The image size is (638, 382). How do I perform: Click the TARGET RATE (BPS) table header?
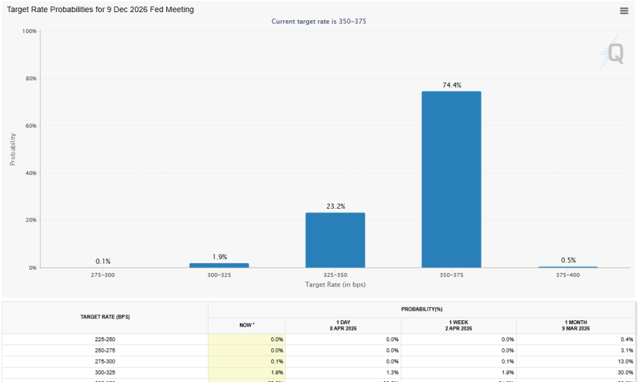tap(105, 317)
